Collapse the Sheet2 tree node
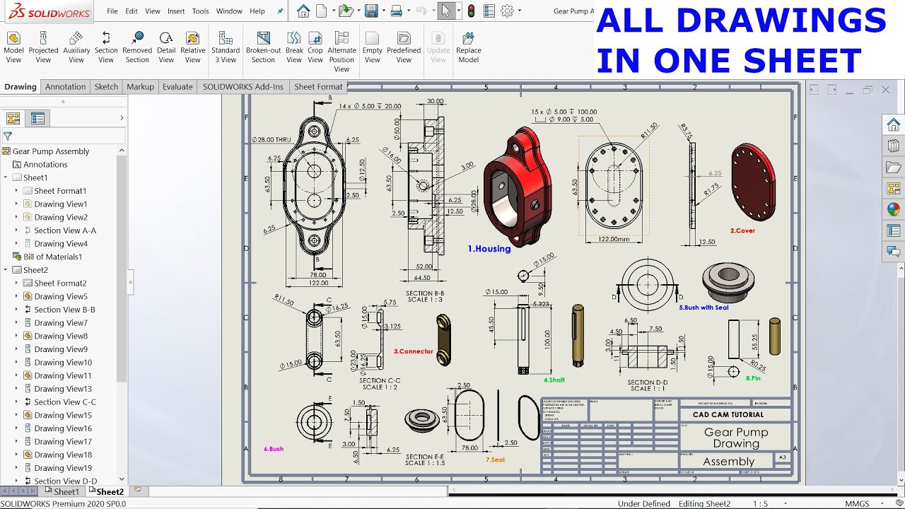 (x=6, y=270)
